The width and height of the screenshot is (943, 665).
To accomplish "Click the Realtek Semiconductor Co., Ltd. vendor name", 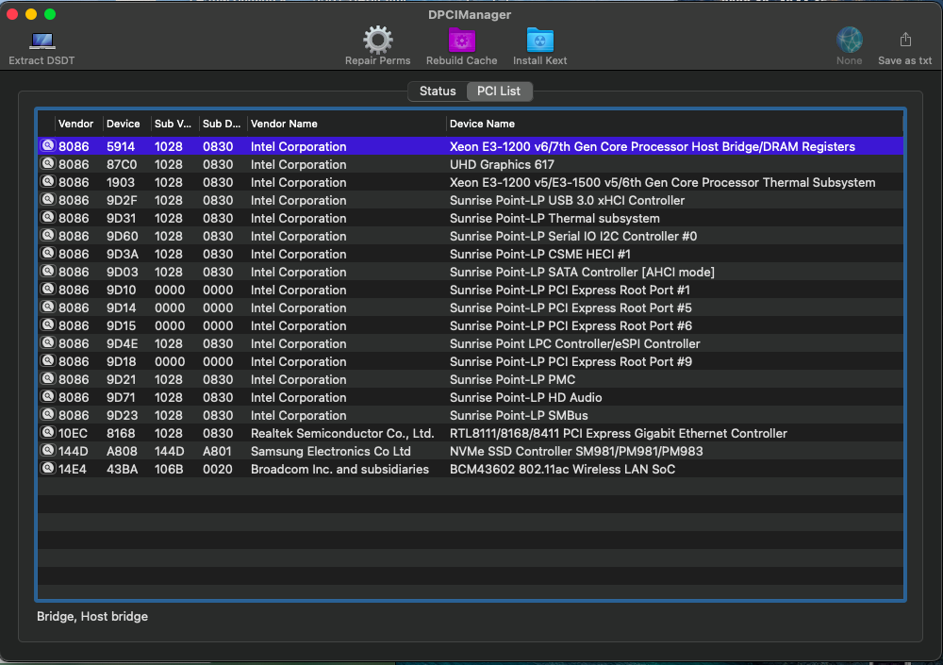I will coord(342,433).
